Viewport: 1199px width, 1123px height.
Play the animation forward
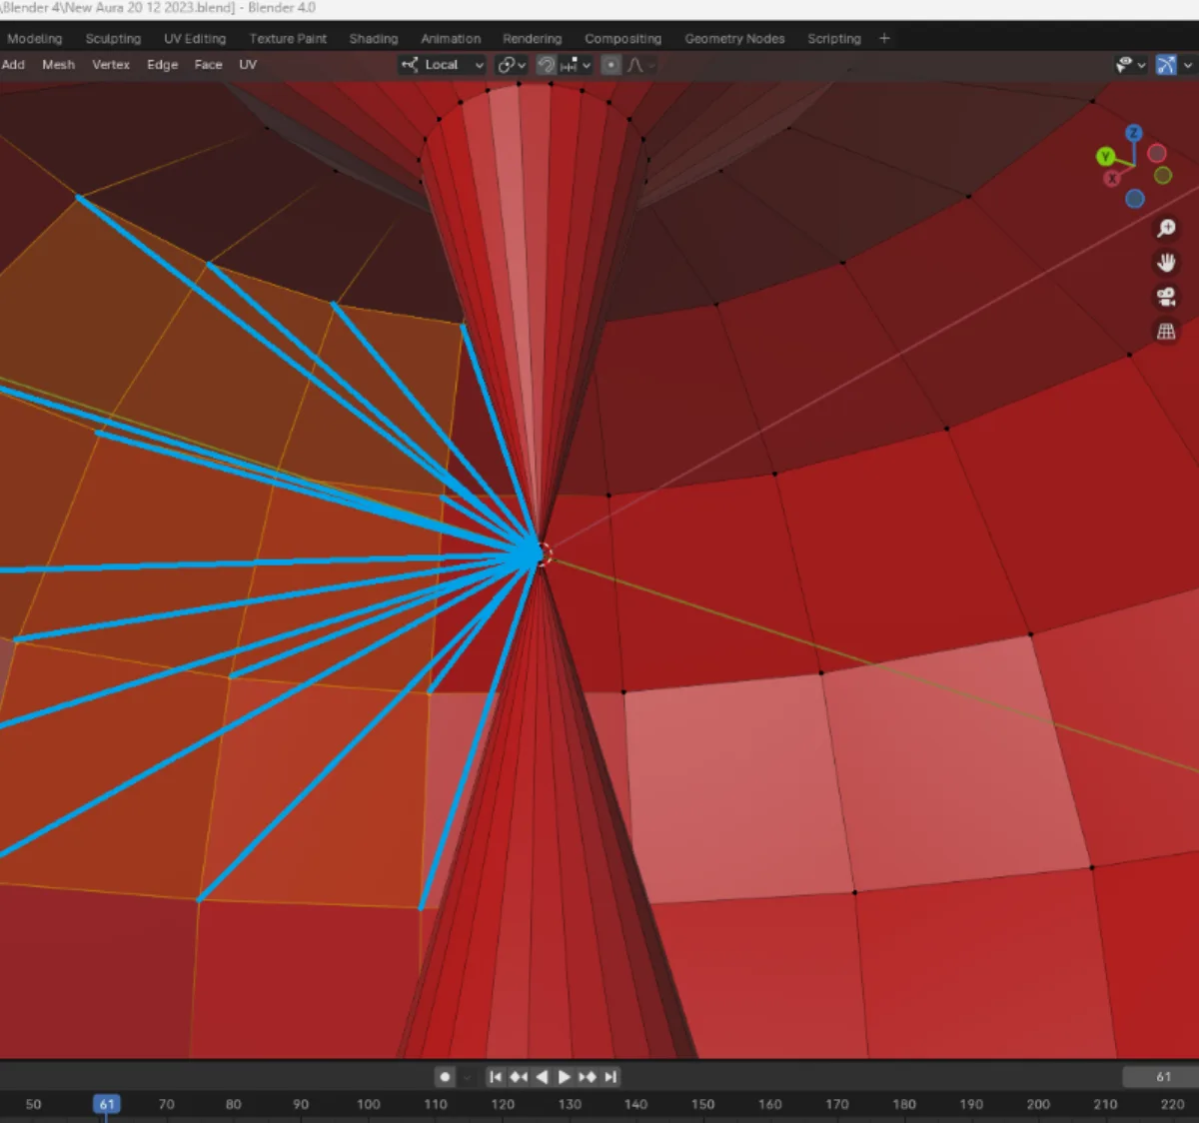pyautogui.click(x=564, y=1076)
